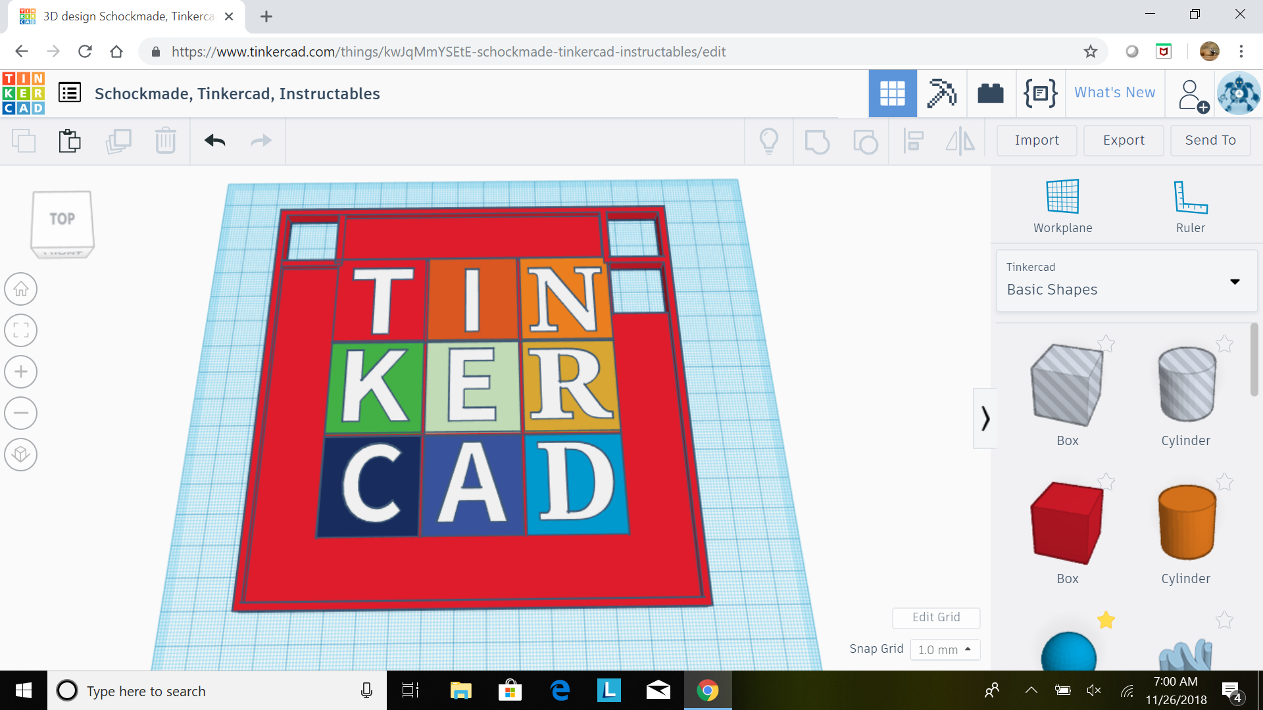
Task: Click the Home view button
Action: [21, 289]
